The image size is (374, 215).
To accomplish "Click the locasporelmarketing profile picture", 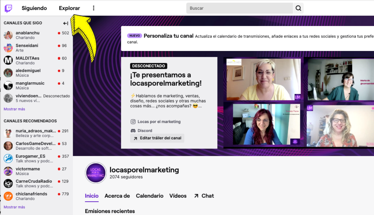I will coord(96,173).
